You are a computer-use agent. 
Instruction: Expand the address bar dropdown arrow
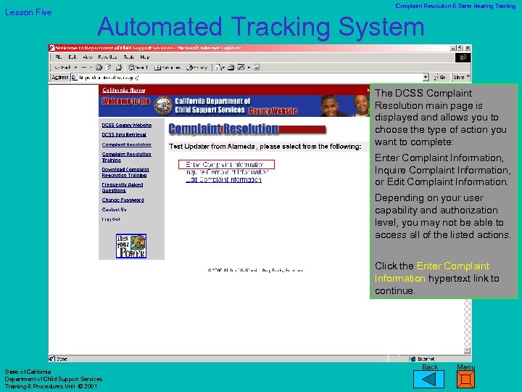pyautogui.click(x=426, y=78)
